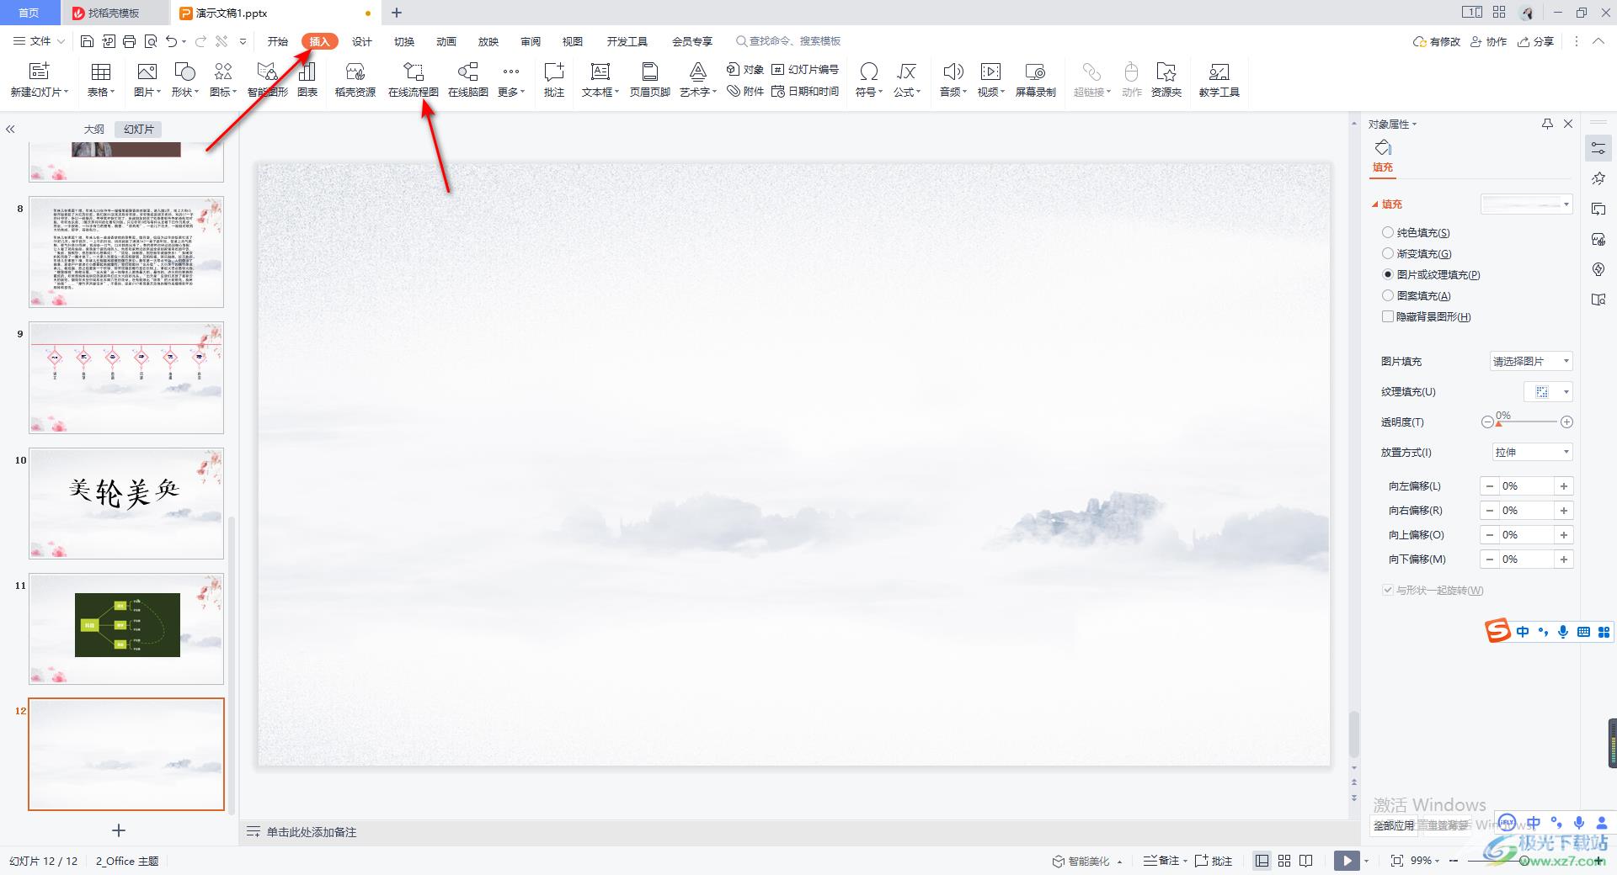The image size is (1617, 875).
Task: Open the texture fill (纹理填充) dropdown
Action: point(1548,391)
